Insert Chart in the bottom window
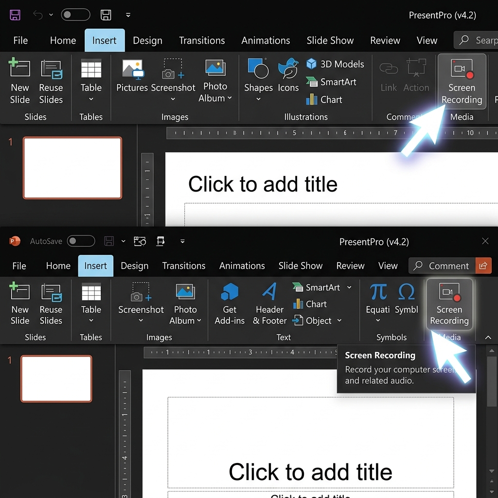The width and height of the screenshot is (498, 498). pos(310,304)
